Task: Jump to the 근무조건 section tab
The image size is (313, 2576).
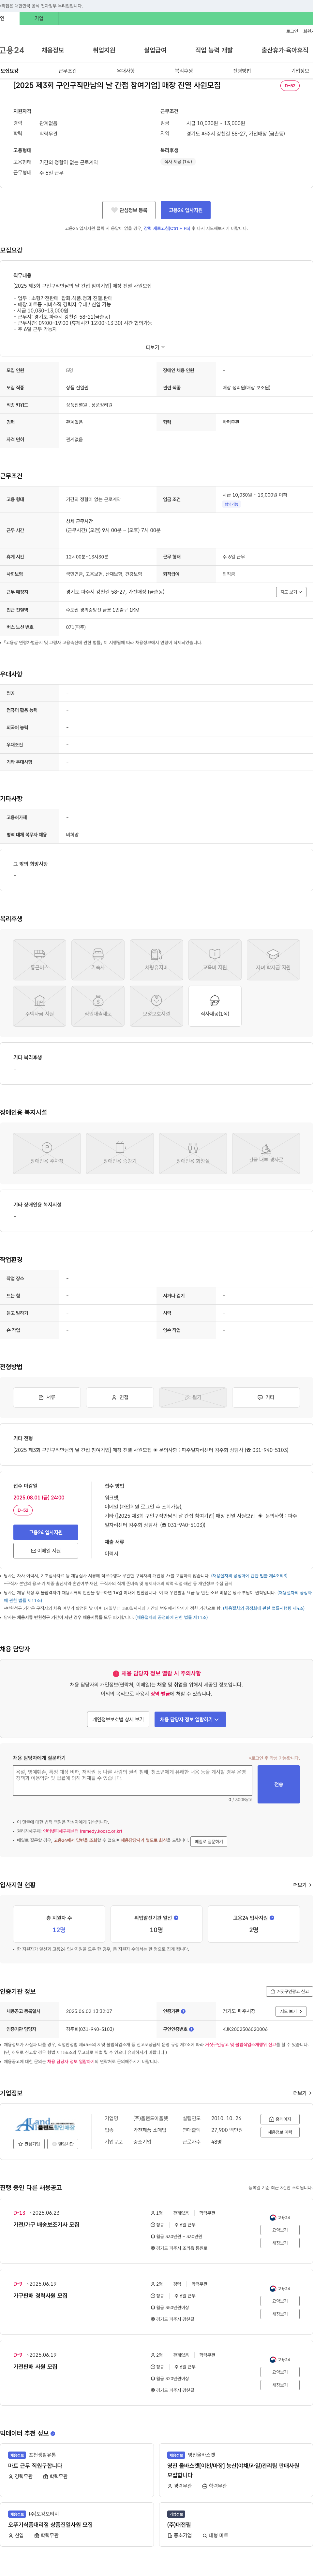Action: [x=67, y=71]
